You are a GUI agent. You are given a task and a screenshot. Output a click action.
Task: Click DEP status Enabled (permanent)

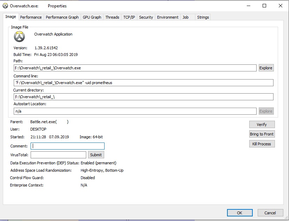[99, 163]
